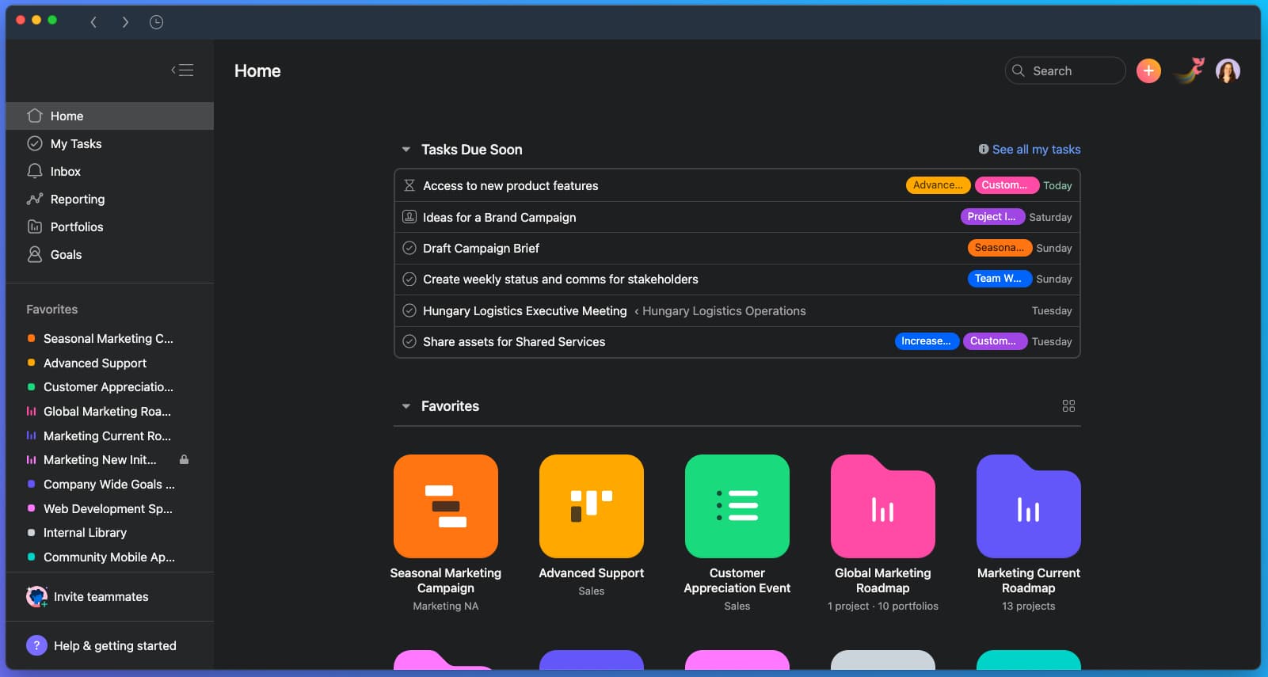Open the Hungary Logistics Operations parent task
Viewport: 1268px width, 677px height.
click(723, 311)
